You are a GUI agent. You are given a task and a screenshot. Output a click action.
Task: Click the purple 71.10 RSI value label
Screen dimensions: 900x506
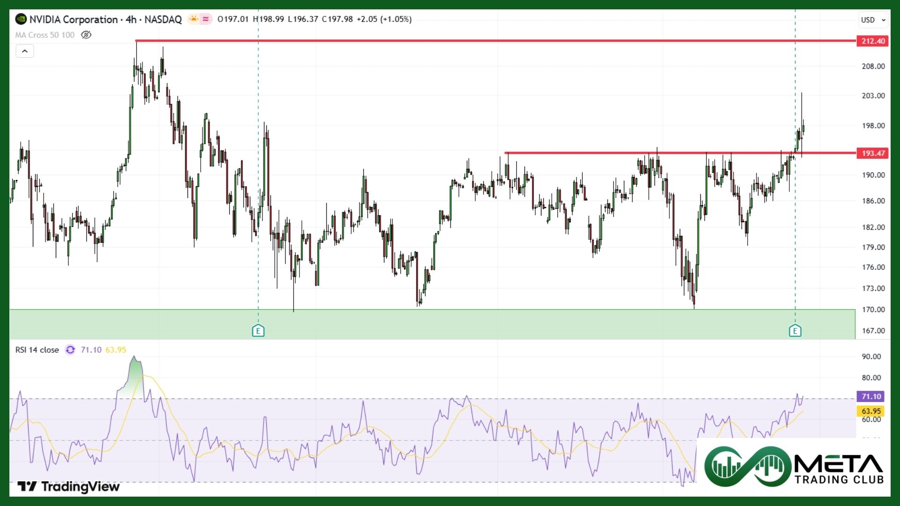point(870,396)
